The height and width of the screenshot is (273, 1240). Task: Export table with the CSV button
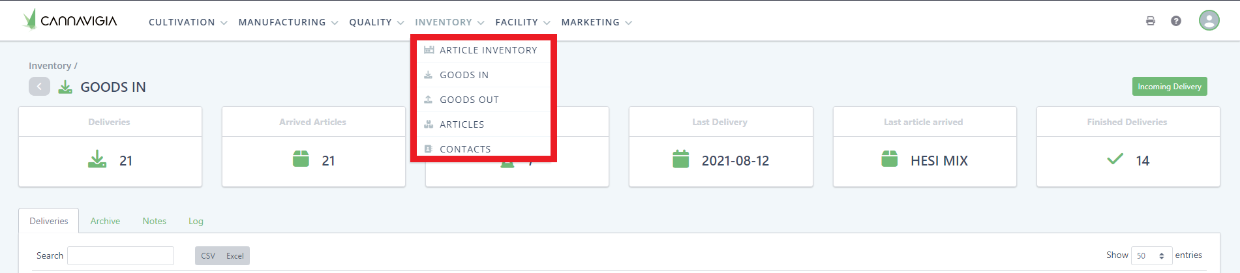[x=208, y=256]
